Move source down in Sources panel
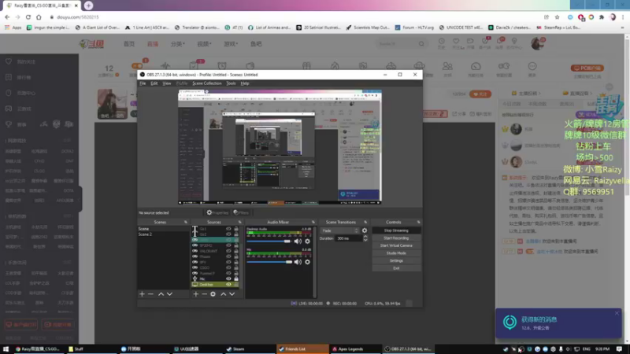This screenshot has height=354, width=630. point(232,294)
